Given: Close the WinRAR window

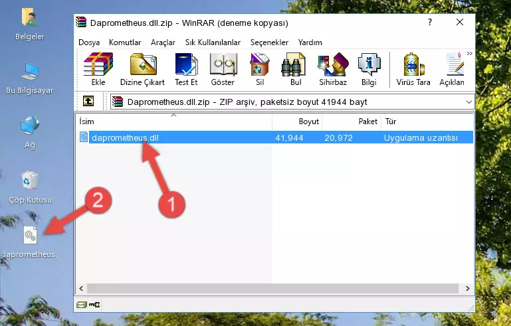Looking at the screenshot, I should 460,22.
